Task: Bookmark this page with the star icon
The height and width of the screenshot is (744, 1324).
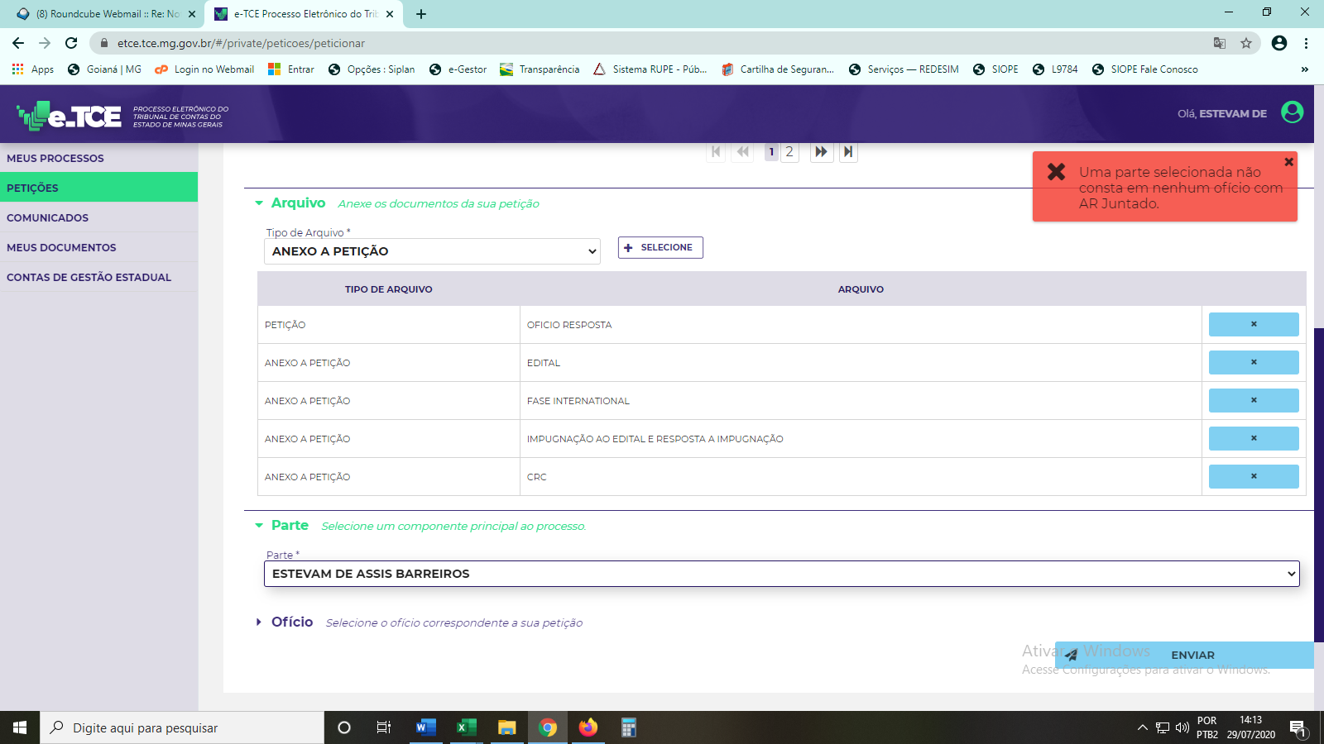Action: click(1245, 43)
